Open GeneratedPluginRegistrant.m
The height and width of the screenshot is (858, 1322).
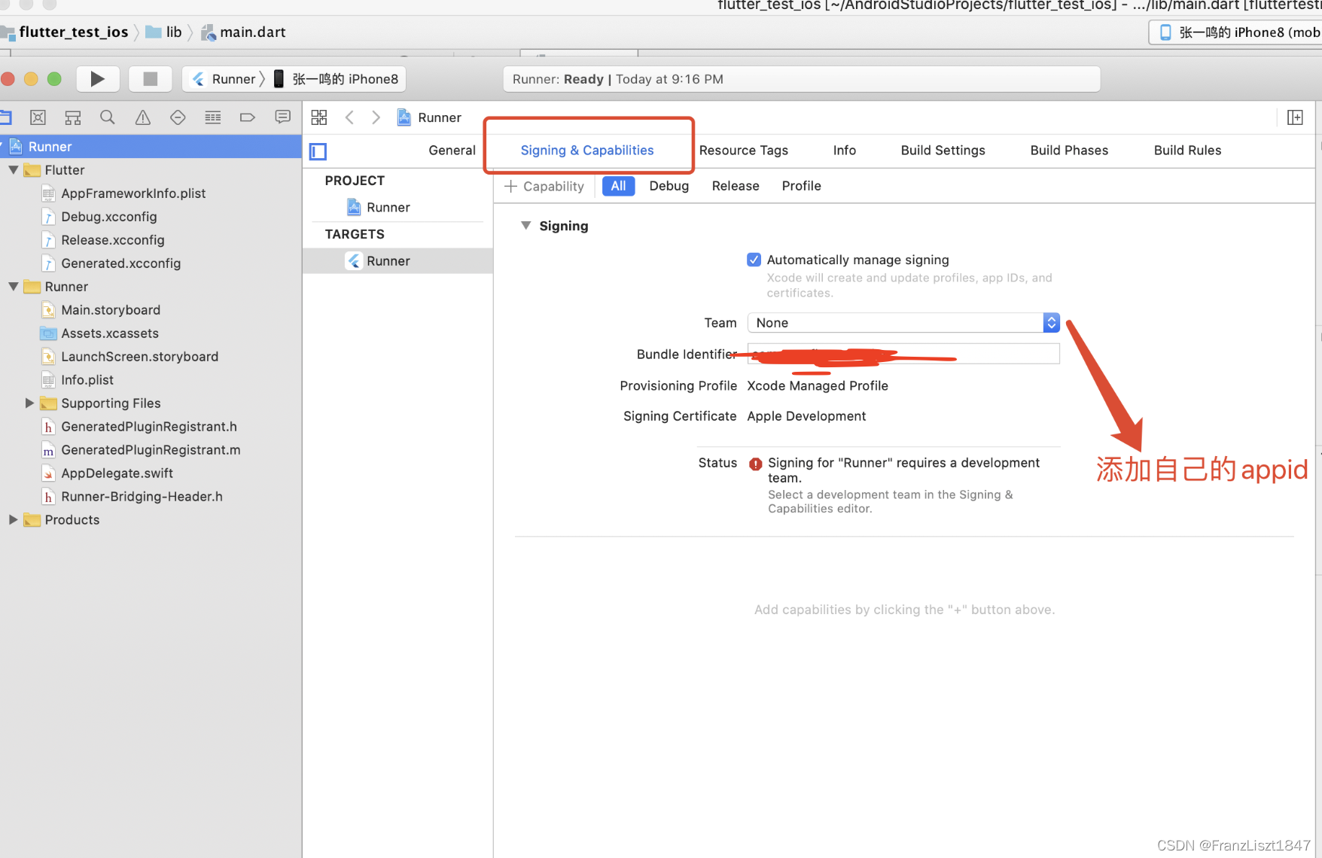151,450
